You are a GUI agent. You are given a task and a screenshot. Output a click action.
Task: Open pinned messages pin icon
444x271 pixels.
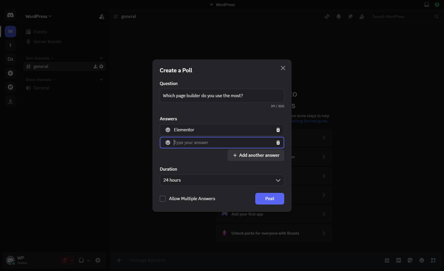(350, 16)
